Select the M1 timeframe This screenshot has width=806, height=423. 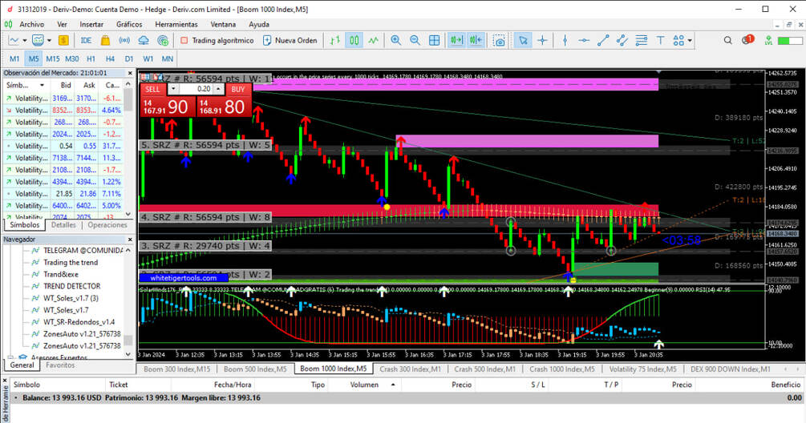14,58
